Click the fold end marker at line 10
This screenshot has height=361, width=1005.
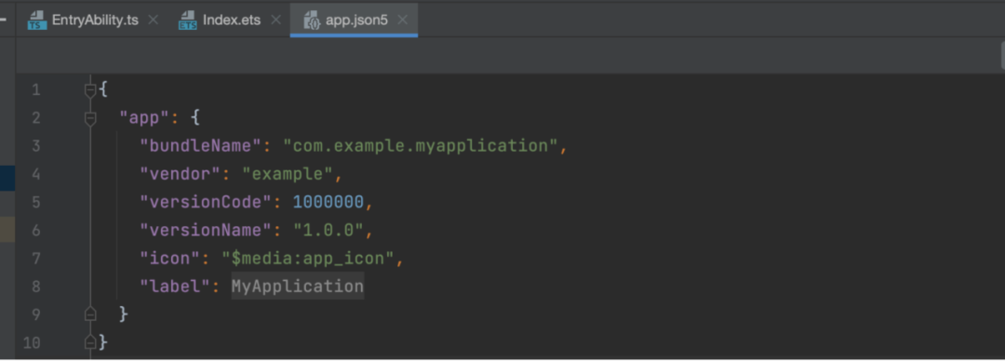click(90, 342)
